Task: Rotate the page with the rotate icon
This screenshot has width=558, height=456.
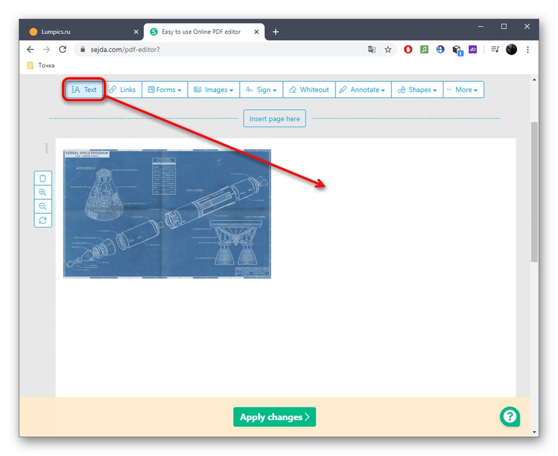Action: tap(42, 220)
